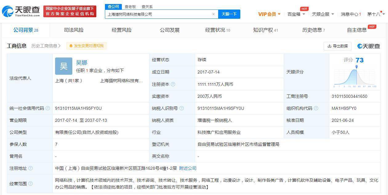Open the 附近公司 nearby companies link
Viewport: 388px width, 195px height.
(x=188, y=168)
